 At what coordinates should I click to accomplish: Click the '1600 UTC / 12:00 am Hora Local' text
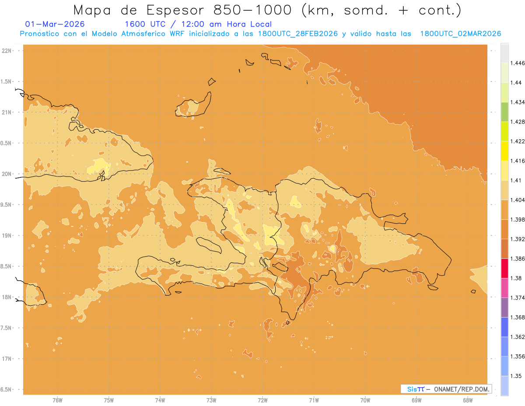(198, 24)
